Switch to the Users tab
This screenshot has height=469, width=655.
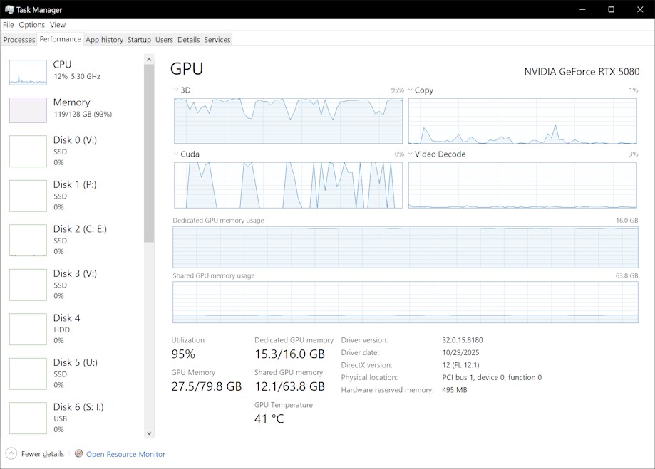click(164, 40)
